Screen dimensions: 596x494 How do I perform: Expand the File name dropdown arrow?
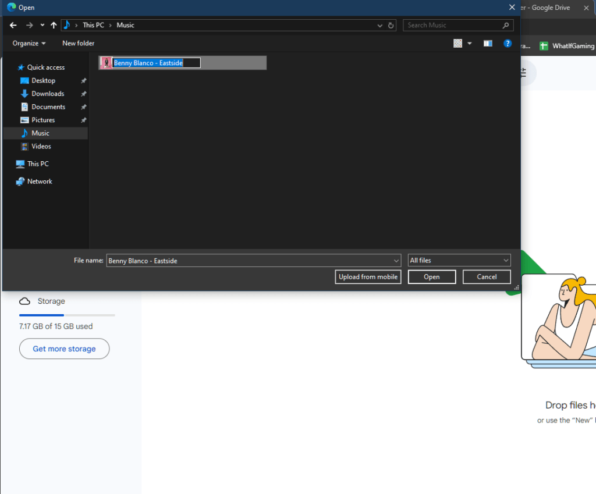[396, 261]
